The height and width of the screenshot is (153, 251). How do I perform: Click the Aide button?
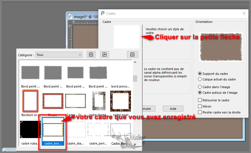click(173, 109)
